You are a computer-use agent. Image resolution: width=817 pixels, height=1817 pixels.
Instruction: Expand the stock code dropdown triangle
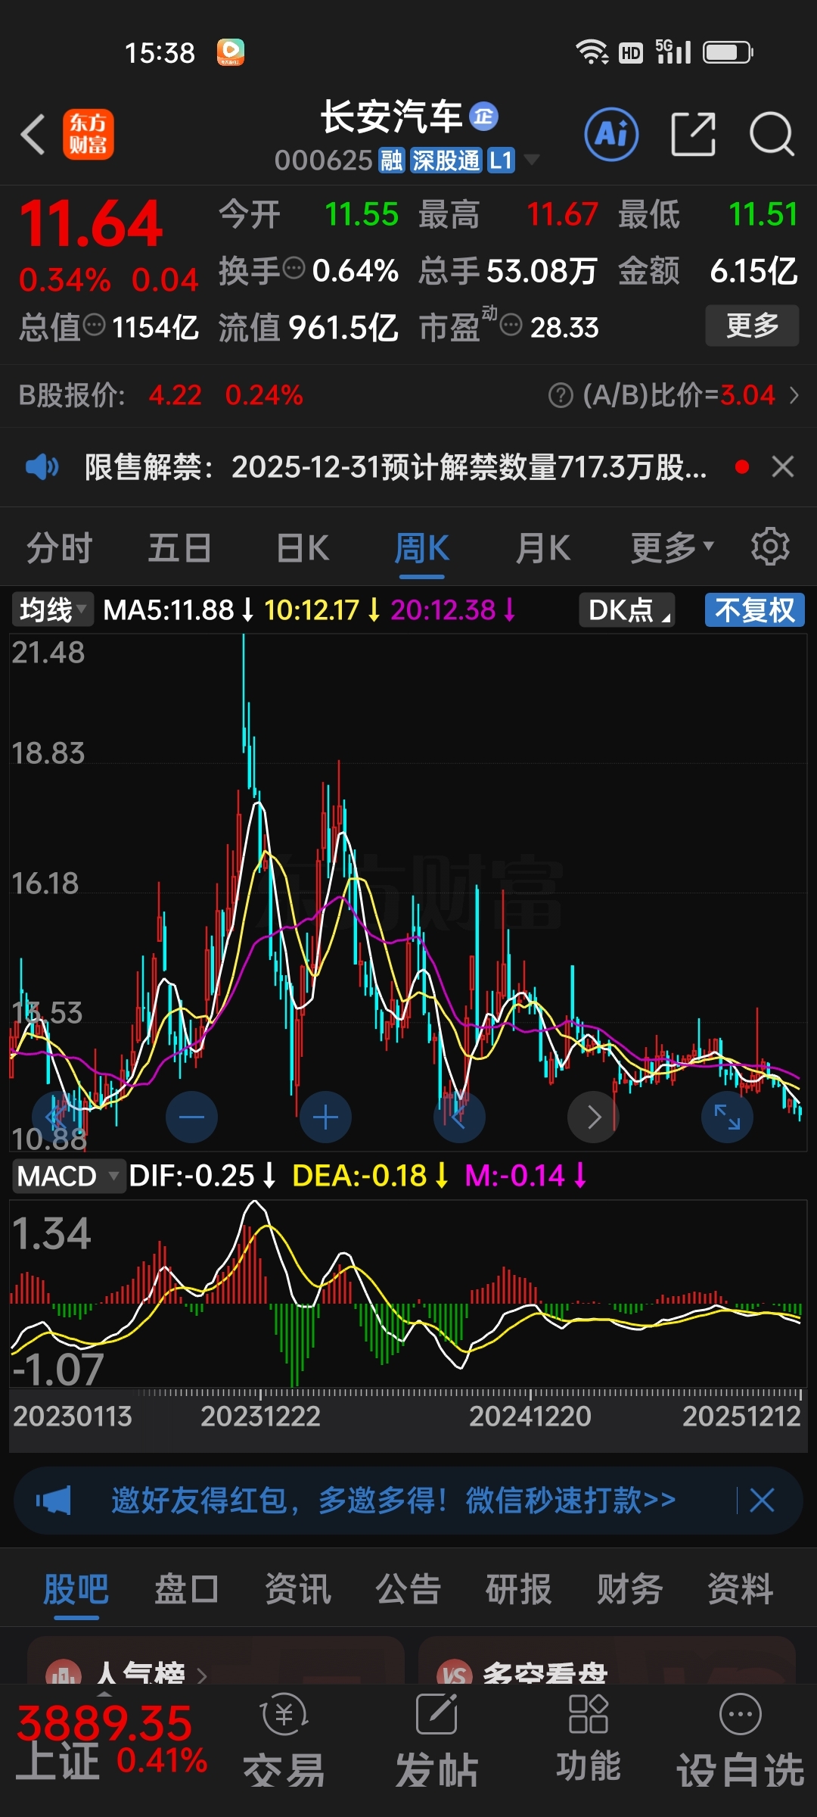click(532, 160)
